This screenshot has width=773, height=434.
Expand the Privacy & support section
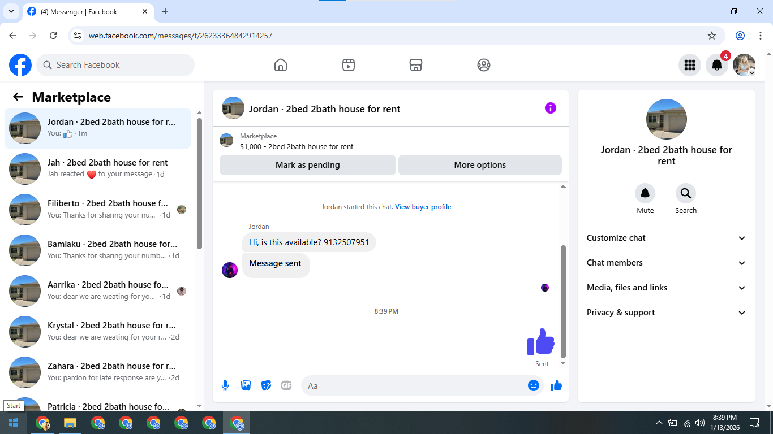pos(667,313)
